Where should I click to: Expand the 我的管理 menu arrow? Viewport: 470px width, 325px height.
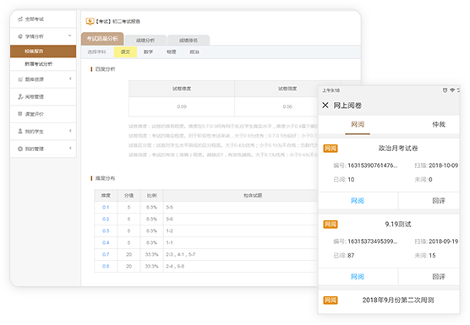[70, 148]
